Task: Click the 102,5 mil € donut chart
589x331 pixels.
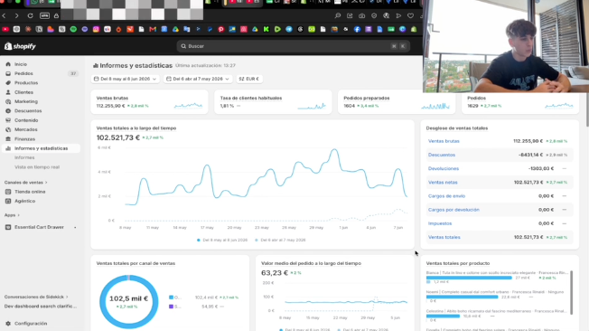Action: [x=129, y=302]
